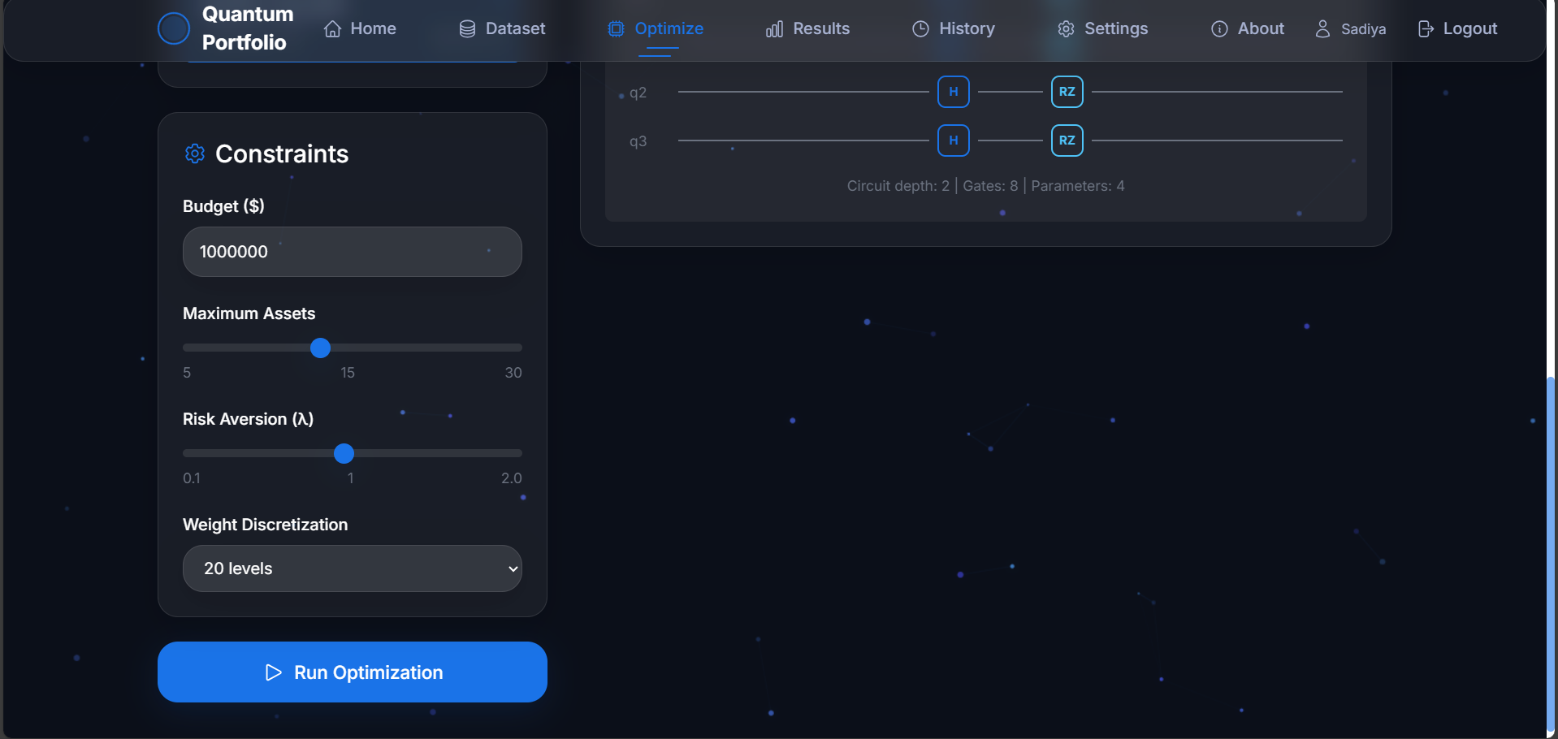Image resolution: width=1558 pixels, height=739 pixels.
Task: Click the Quantum Portfolio logo circle
Action: pyautogui.click(x=173, y=28)
